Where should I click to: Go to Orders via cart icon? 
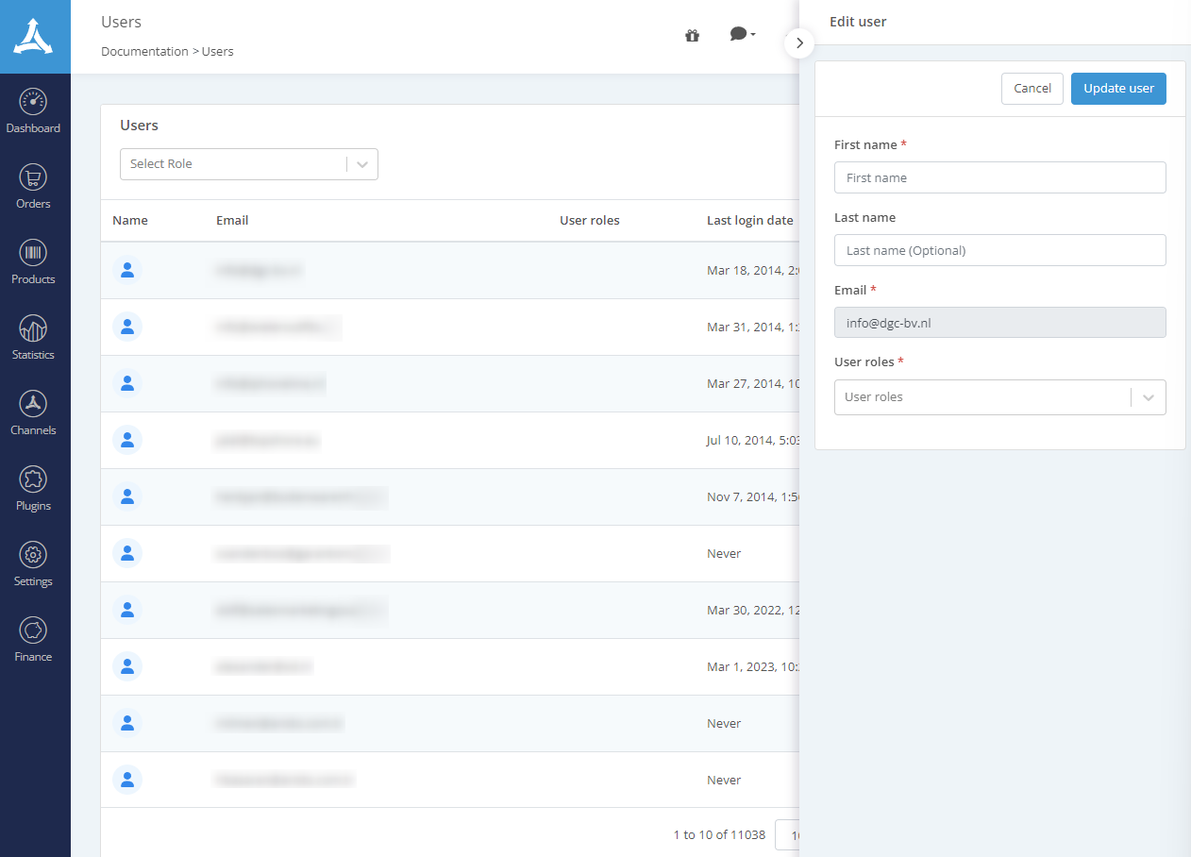(x=33, y=177)
